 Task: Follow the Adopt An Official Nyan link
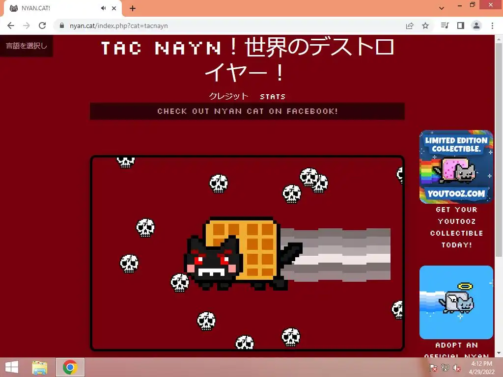[456, 350]
